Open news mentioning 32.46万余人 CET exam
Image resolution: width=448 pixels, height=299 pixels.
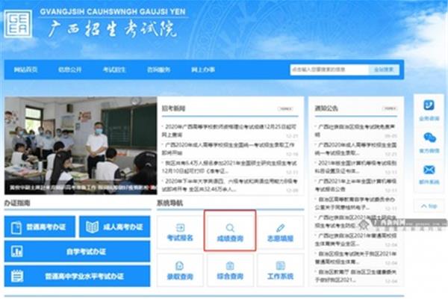click(230, 185)
